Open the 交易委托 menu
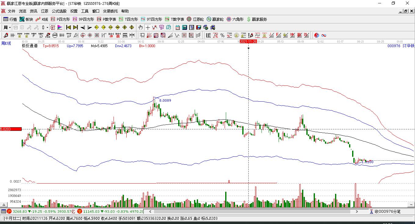Image resolution: width=415 pixels, height=224 pixels. [x=110, y=11]
